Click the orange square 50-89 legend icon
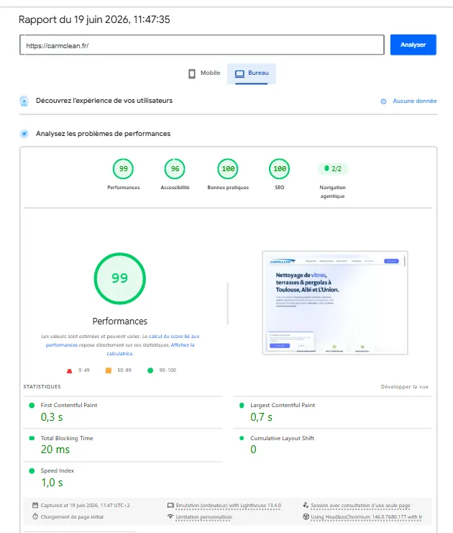453x533 pixels. pyautogui.click(x=109, y=370)
